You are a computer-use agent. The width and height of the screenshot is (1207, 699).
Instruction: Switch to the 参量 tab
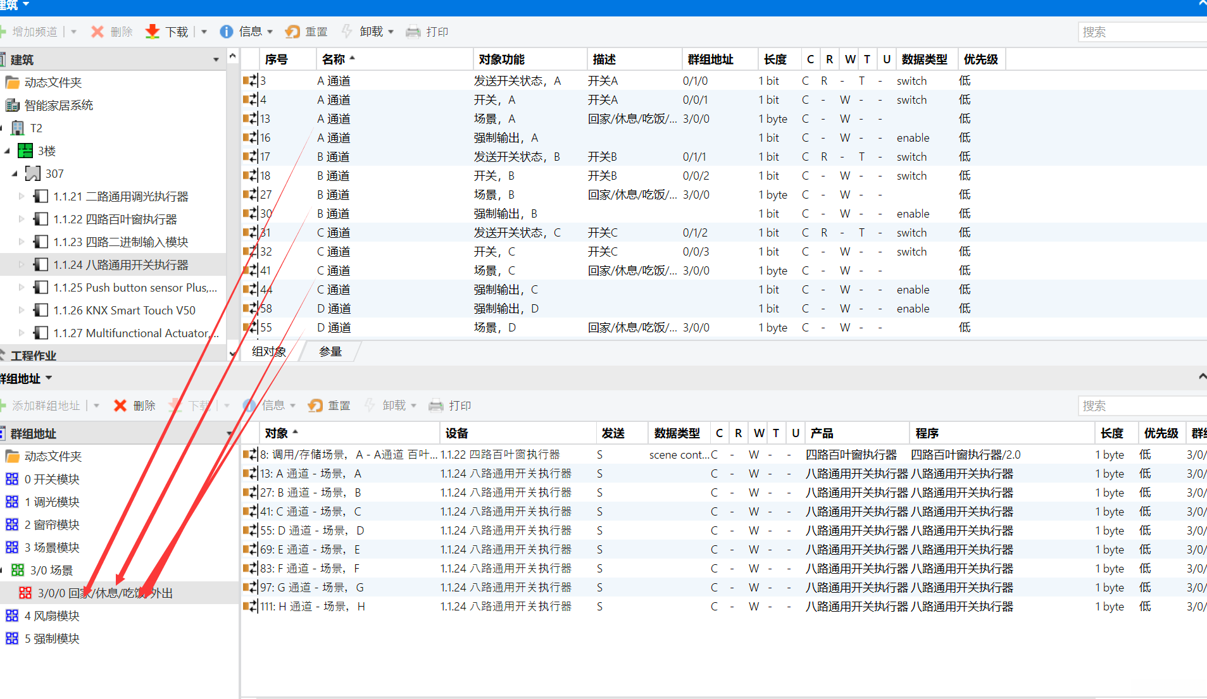click(x=330, y=352)
